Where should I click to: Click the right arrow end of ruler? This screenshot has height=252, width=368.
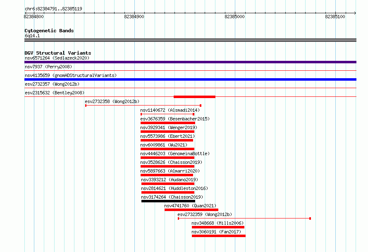pyautogui.click(x=355, y=13)
